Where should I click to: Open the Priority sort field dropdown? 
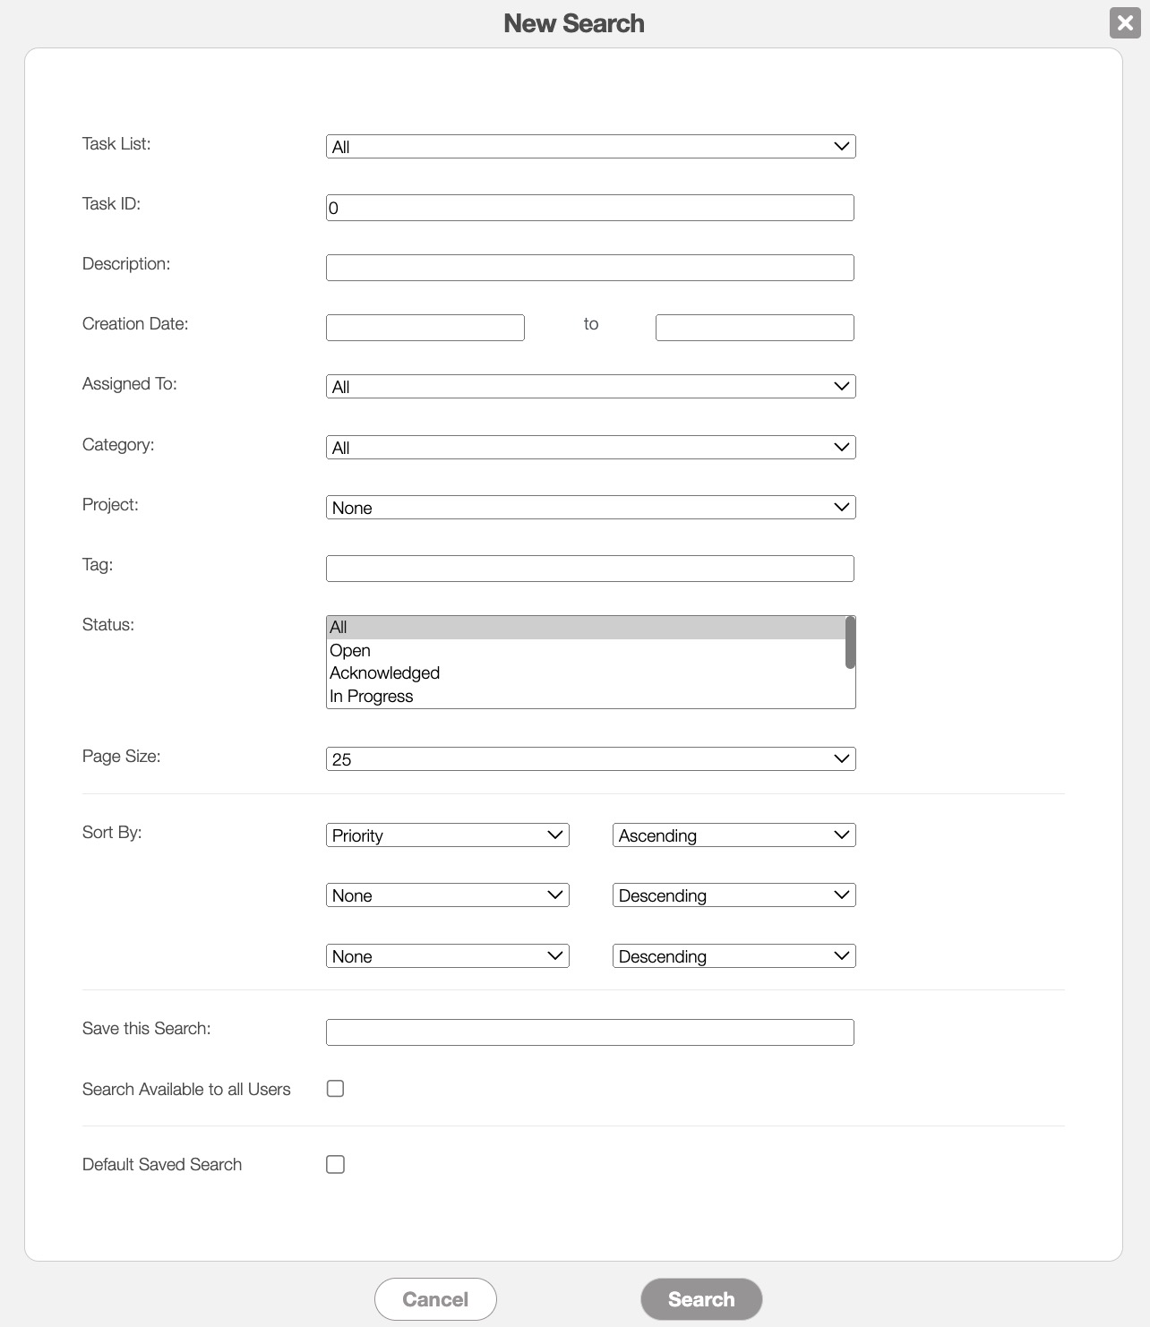point(447,835)
